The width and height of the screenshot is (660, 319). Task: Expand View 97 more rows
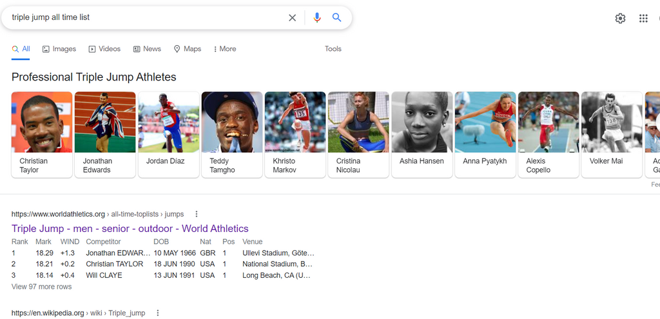pos(42,287)
